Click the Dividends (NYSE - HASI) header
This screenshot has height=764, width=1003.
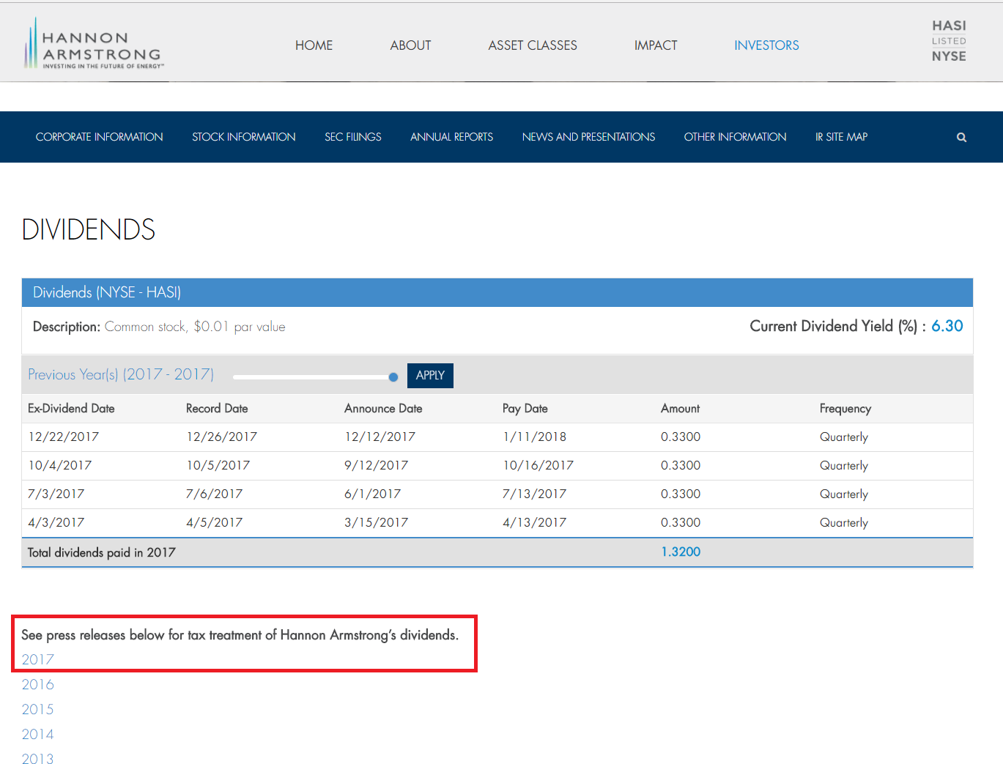point(107,293)
